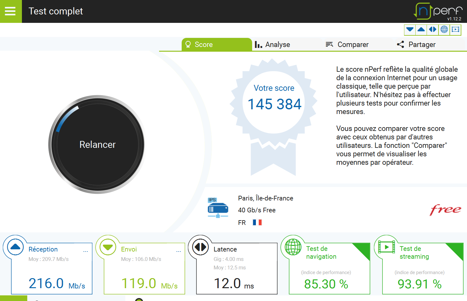Click the 'Votre score' label
The height and width of the screenshot is (301, 467).
274,88
